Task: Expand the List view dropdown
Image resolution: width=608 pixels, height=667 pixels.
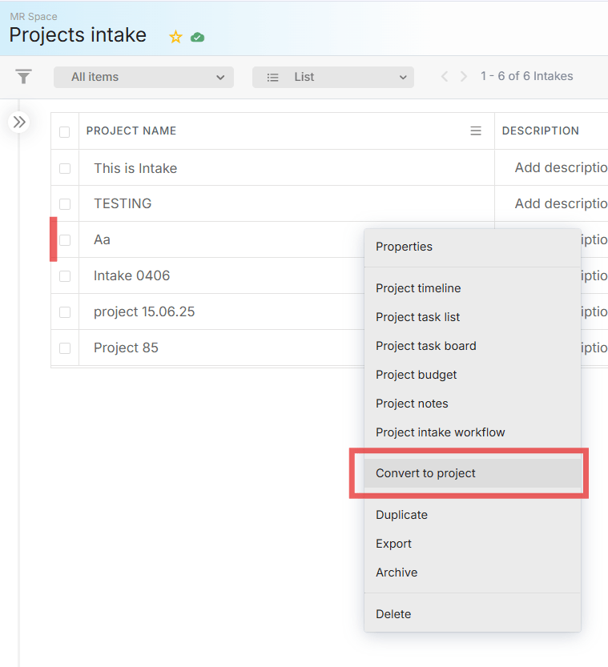Action: point(332,77)
